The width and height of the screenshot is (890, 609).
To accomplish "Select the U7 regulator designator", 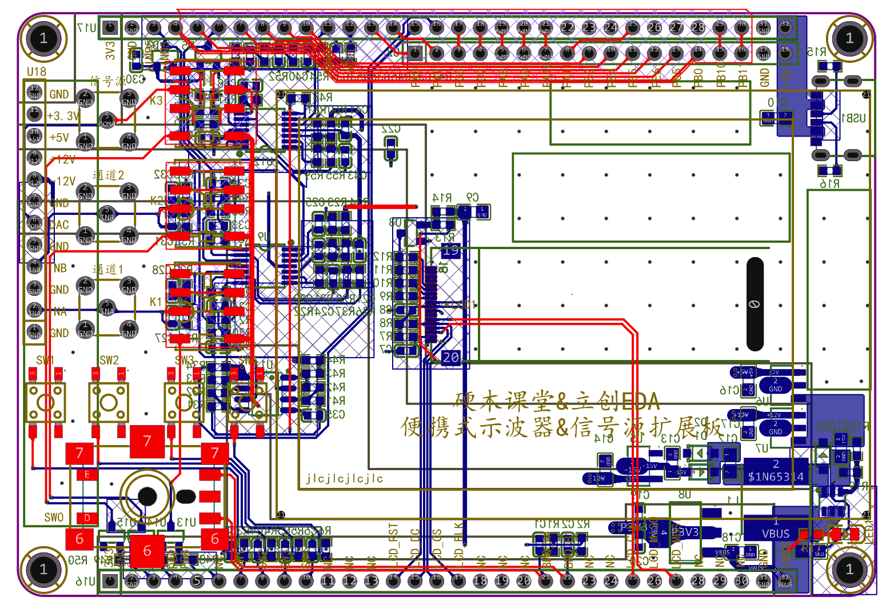I will (x=762, y=448).
